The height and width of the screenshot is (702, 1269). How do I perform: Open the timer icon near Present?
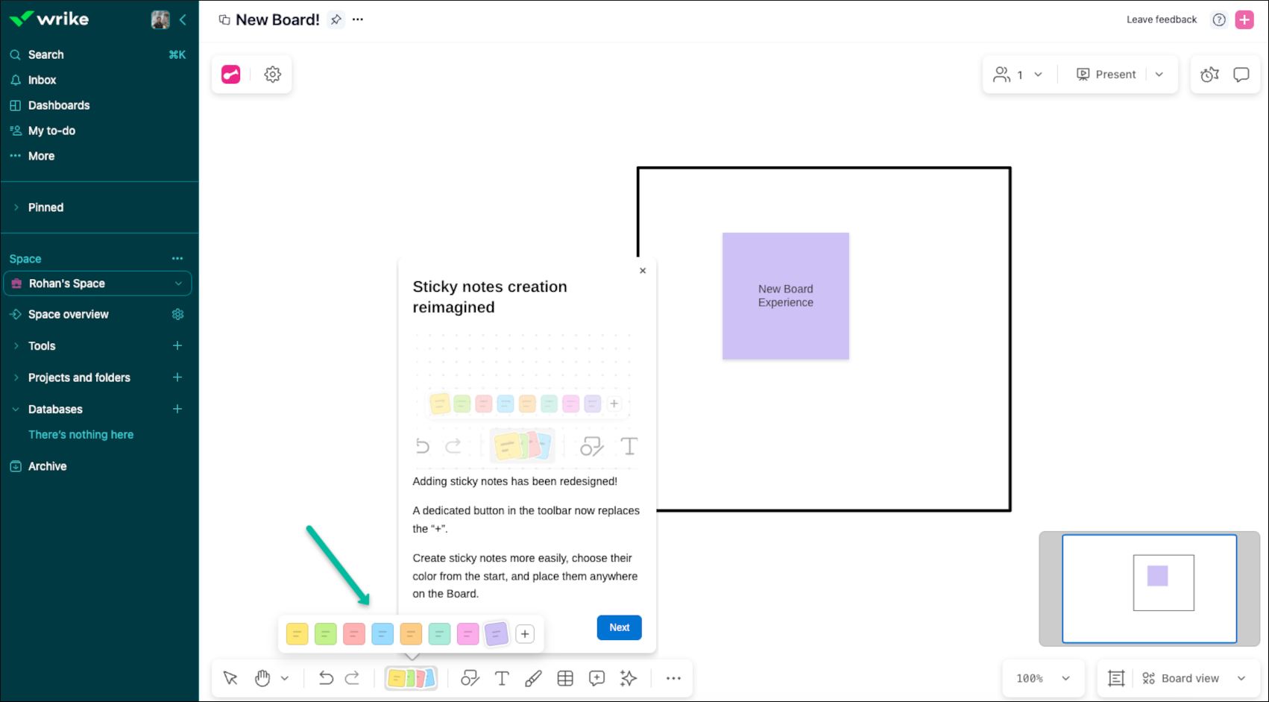point(1209,74)
